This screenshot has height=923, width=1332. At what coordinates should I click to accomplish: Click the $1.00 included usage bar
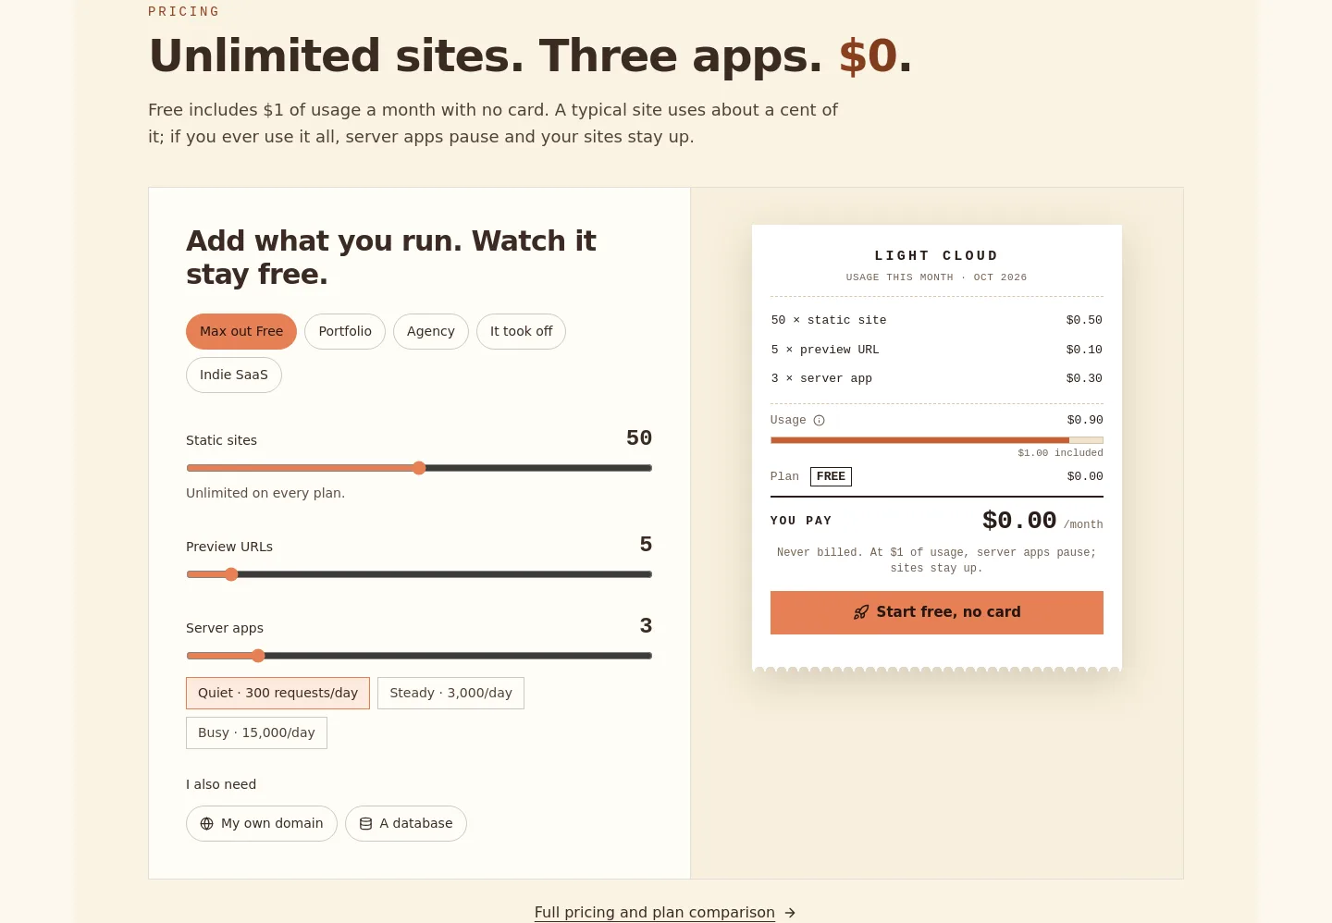click(937, 440)
